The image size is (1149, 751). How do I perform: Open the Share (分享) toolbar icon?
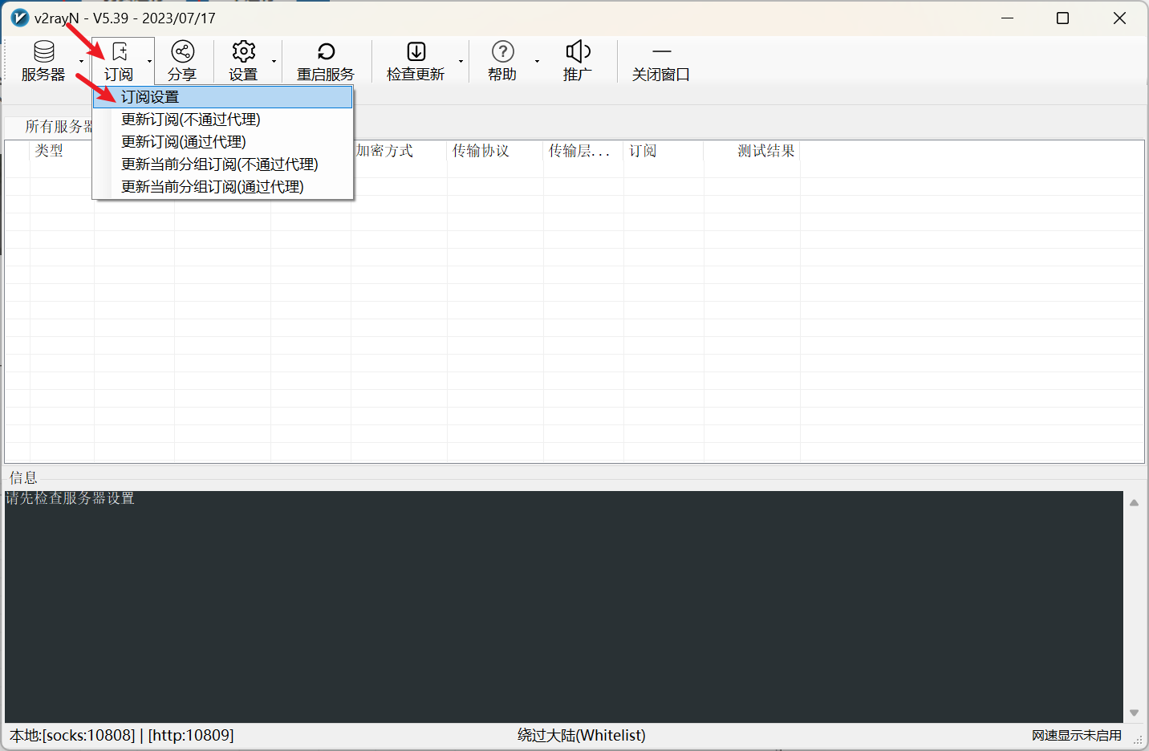[x=182, y=52]
